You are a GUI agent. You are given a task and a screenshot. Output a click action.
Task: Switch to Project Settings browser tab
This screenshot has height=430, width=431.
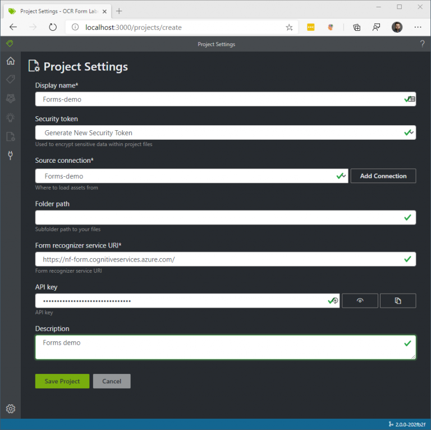tap(58, 11)
